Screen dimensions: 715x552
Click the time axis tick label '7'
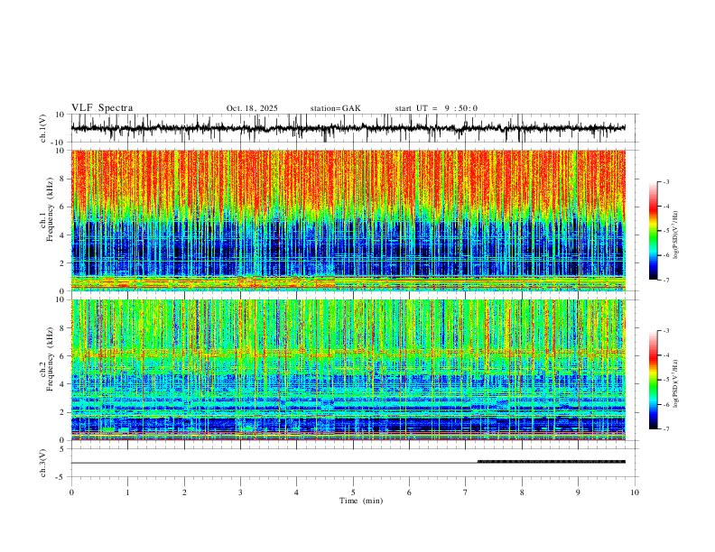point(466,492)
